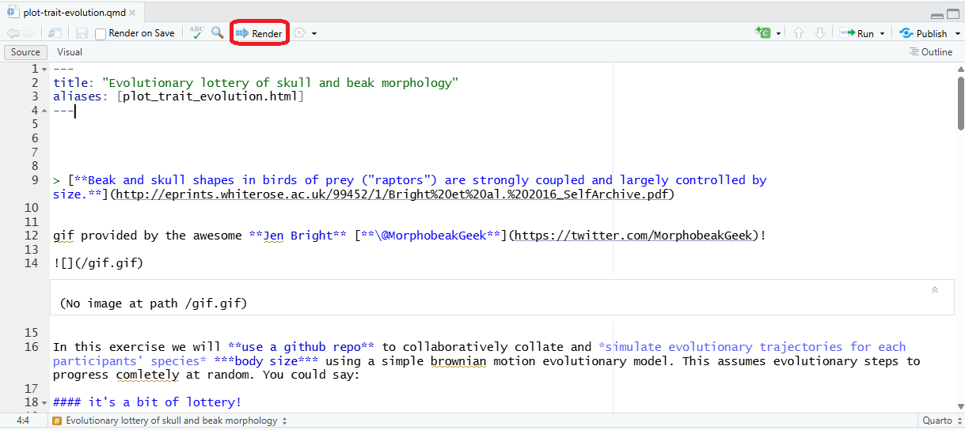Go back to previous source location
965x430 pixels.
point(12,33)
